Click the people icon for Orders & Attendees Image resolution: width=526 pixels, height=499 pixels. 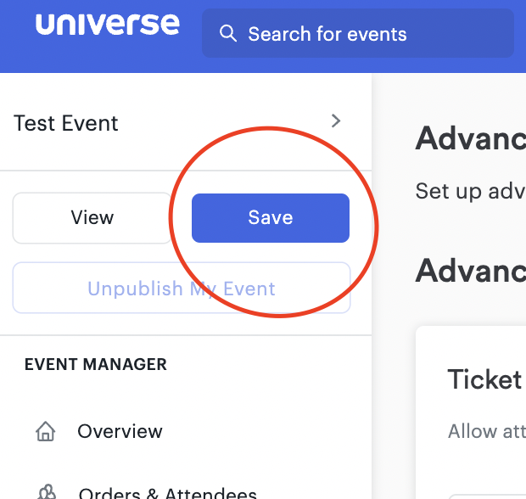pos(47,492)
